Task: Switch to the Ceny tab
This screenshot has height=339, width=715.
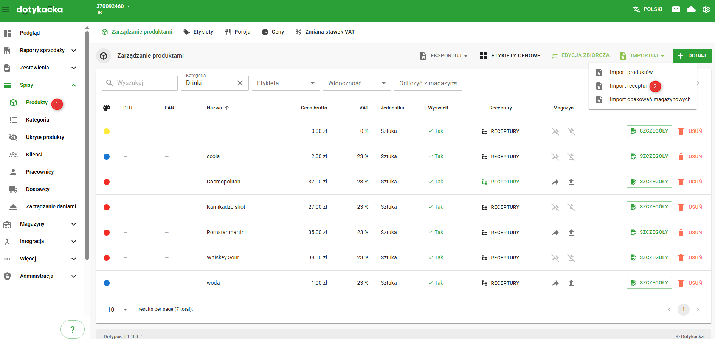Action: [x=273, y=32]
